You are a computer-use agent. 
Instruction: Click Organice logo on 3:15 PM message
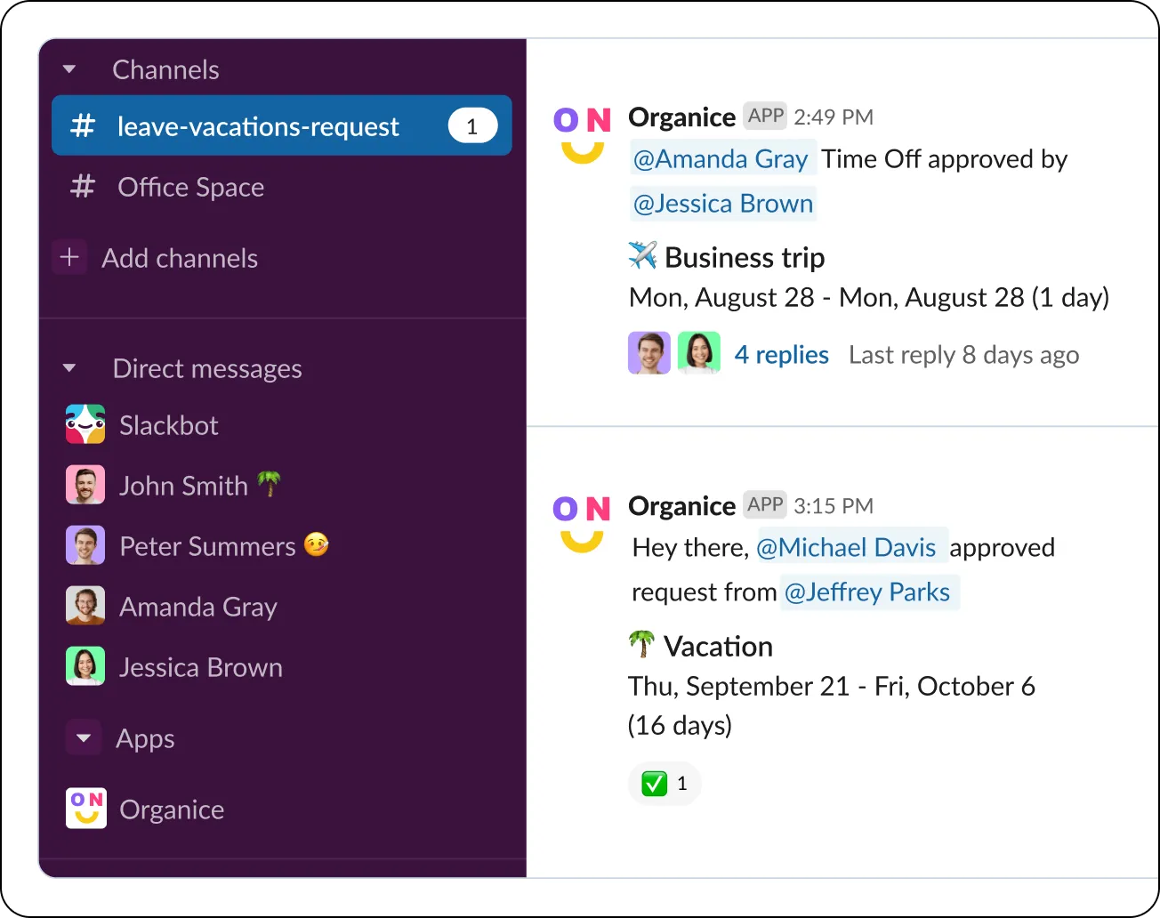point(582,523)
